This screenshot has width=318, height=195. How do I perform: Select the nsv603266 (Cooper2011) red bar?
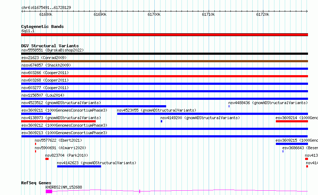coord(164,76)
